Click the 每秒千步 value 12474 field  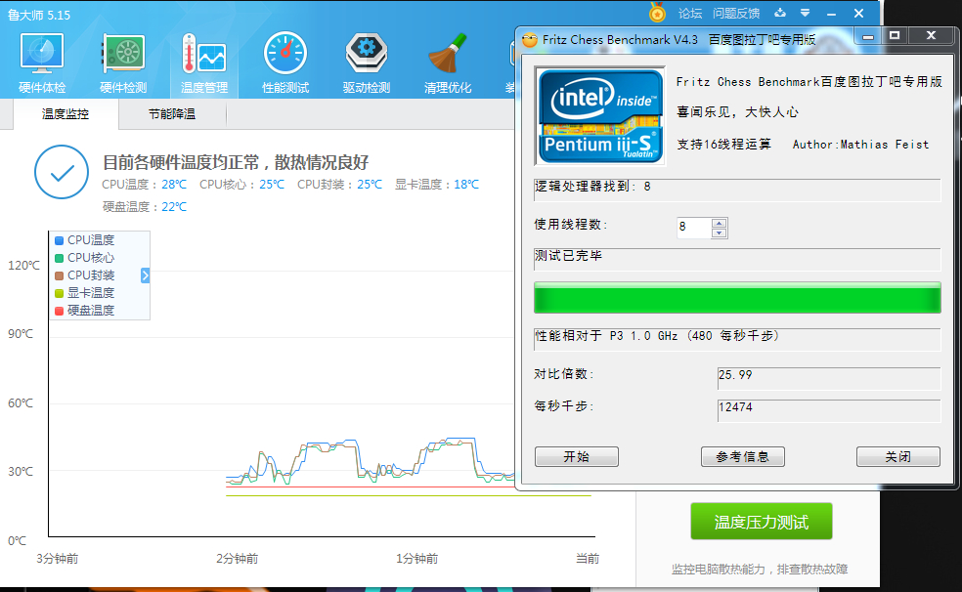click(829, 410)
